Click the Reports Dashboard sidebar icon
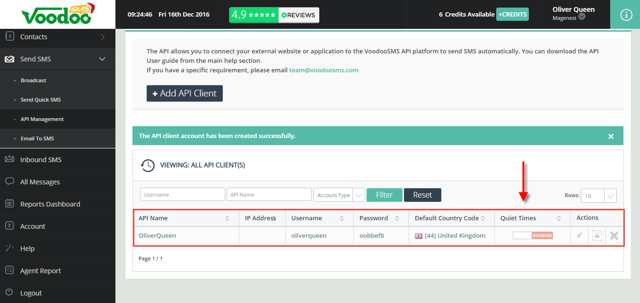Screen dimensions: 640x303 [x=9, y=204]
